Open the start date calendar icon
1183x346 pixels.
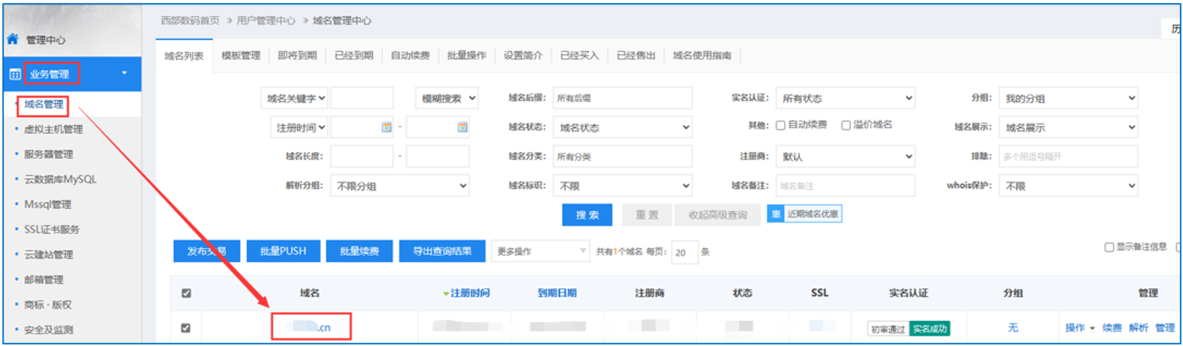[386, 127]
